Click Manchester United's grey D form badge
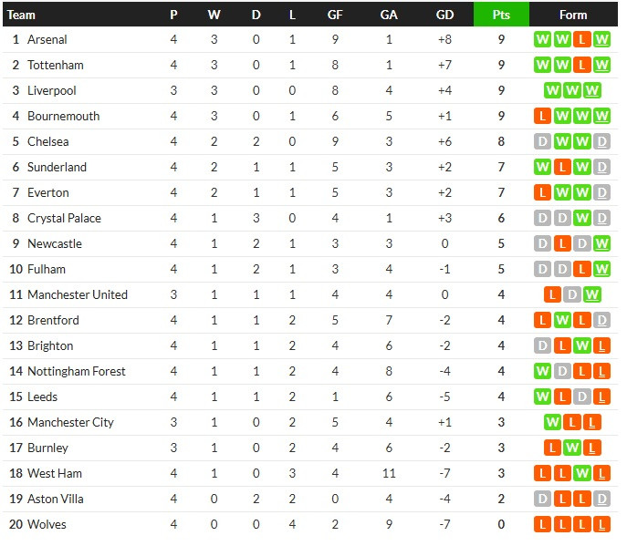Screen dimensions: 627x546 [x=572, y=295]
